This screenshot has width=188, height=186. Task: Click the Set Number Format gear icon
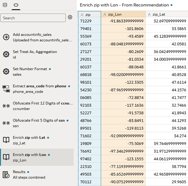click(x=6, y=72)
